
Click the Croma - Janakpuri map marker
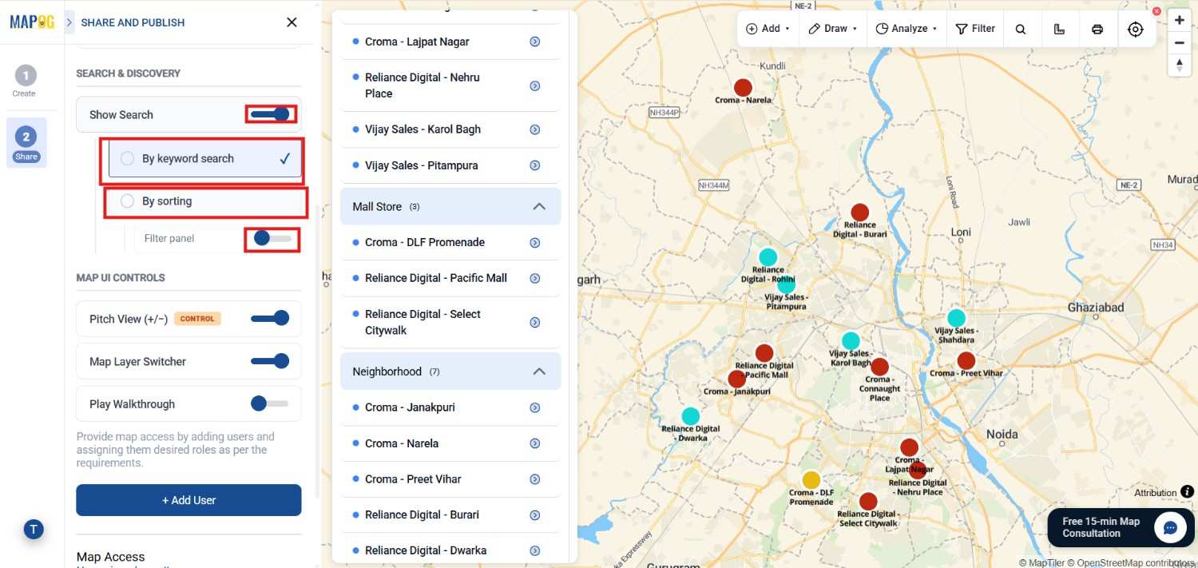(x=736, y=379)
